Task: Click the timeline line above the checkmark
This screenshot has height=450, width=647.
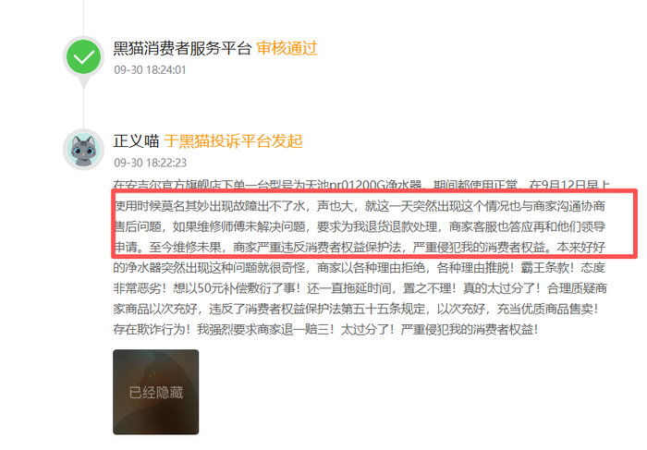Action: pyautogui.click(x=84, y=18)
